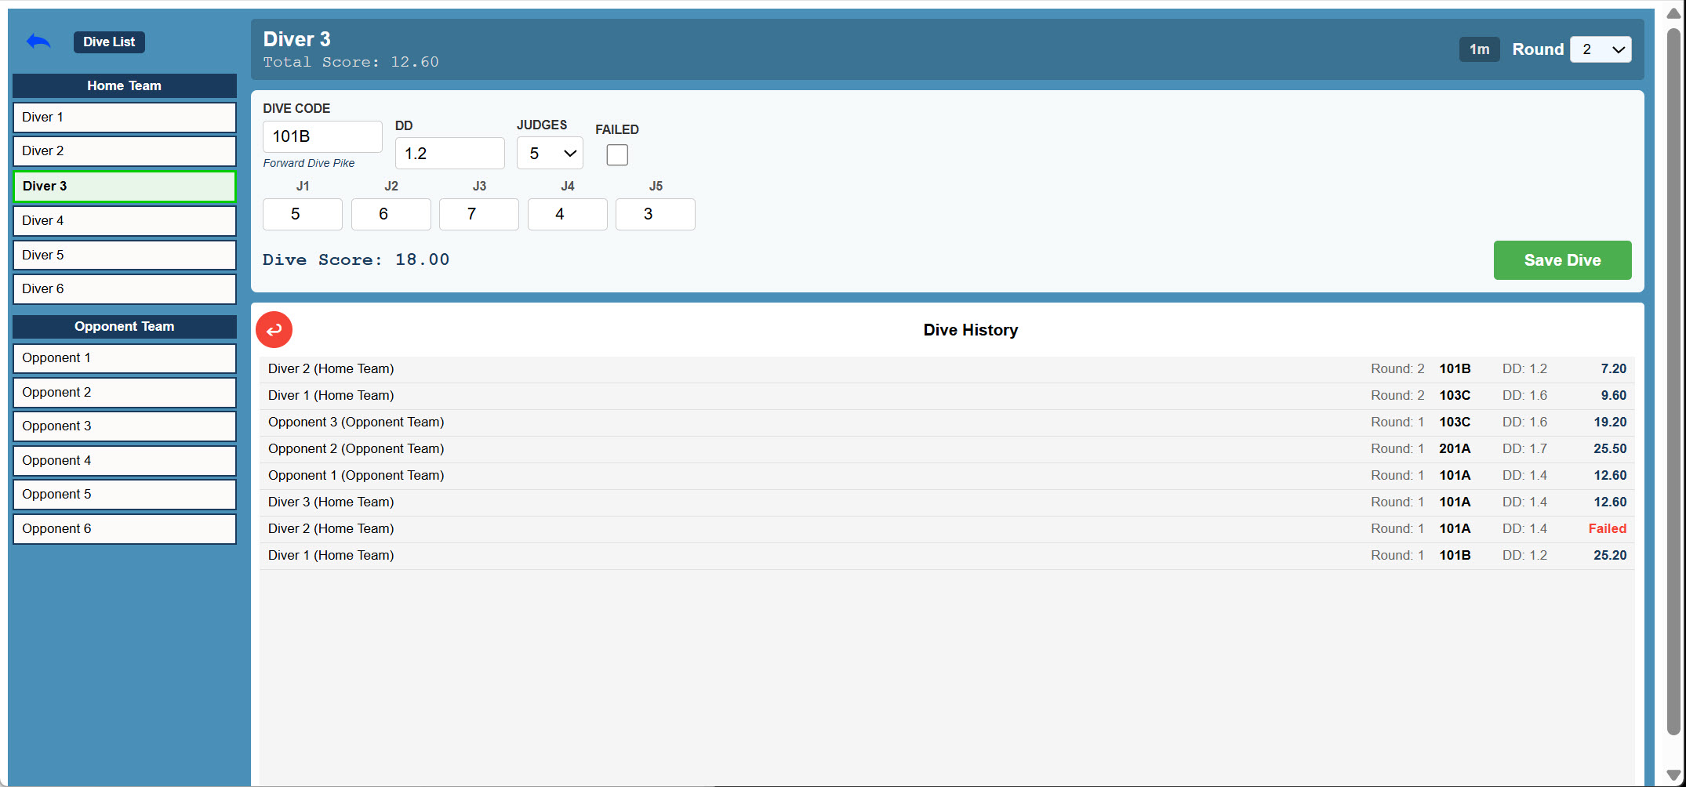Click the Dive History heading

pos(971,330)
